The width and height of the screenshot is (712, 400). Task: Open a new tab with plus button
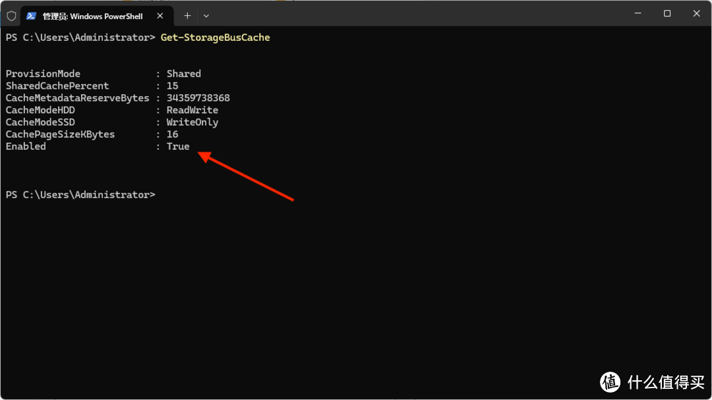187,16
